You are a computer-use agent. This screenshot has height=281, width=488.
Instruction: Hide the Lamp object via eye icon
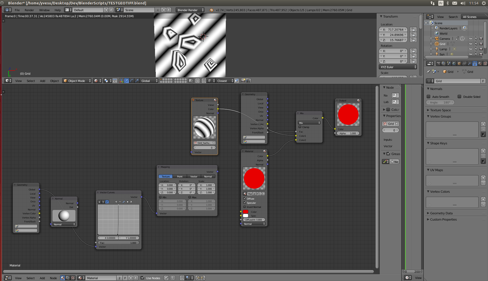pos(471,49)
